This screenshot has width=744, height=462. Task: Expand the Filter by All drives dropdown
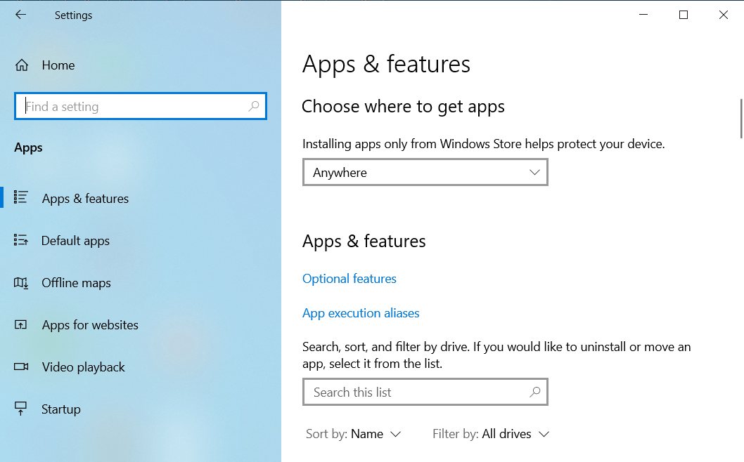(491, 434)
